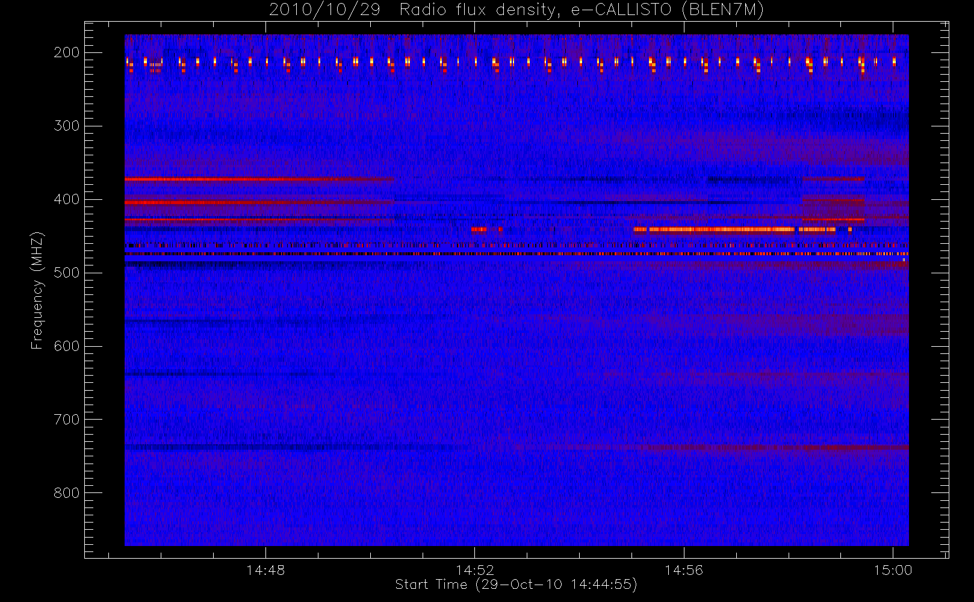Click the 200 frequency tick label
Image resolution: width=974 pixels, height=602 pixels.
tap(66, 52)
